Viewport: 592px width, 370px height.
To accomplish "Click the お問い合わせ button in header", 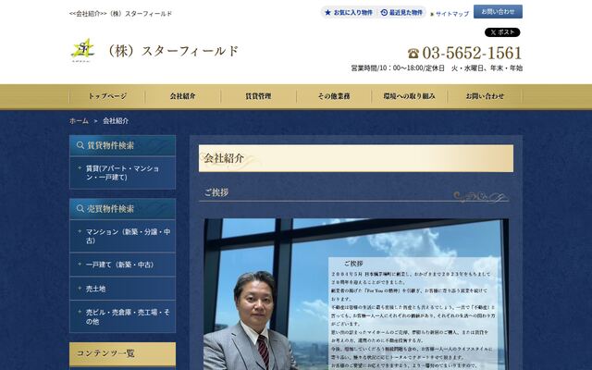I will tap(498, 12).
